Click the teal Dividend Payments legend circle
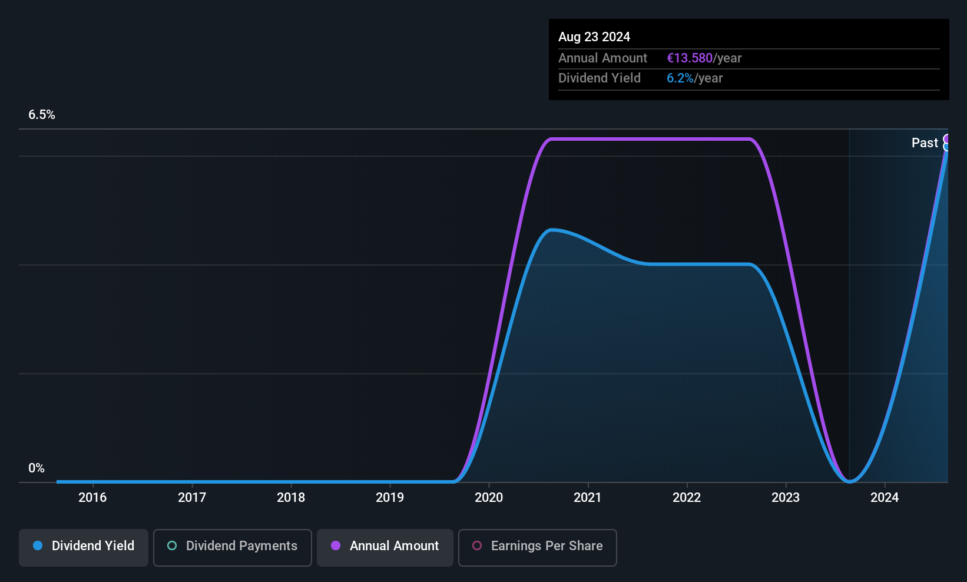Screen dimensions: 967x582 (172, 545)
